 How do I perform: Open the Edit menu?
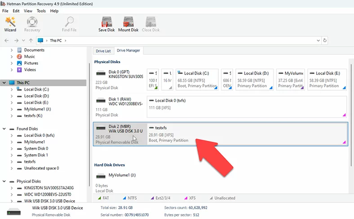(x=16, y=11)
